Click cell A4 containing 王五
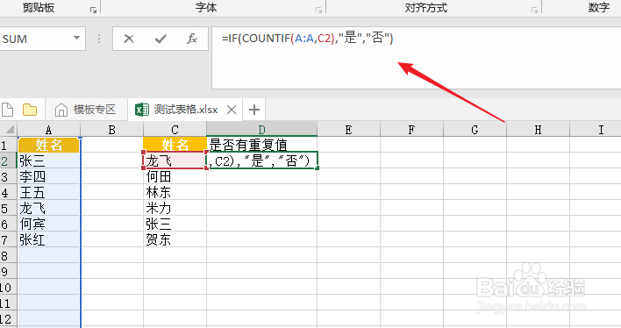621x328 pixels. [x=49, y=192]
